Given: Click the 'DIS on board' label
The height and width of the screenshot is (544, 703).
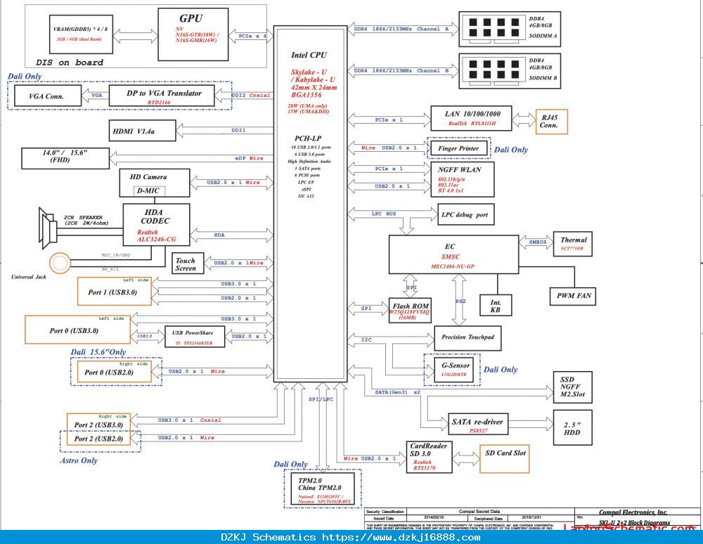Looking at the screenshot, I should (x=70, y=63).
